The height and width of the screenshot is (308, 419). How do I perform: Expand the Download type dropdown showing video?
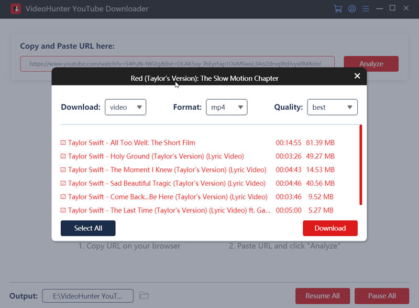click(125, 107)
